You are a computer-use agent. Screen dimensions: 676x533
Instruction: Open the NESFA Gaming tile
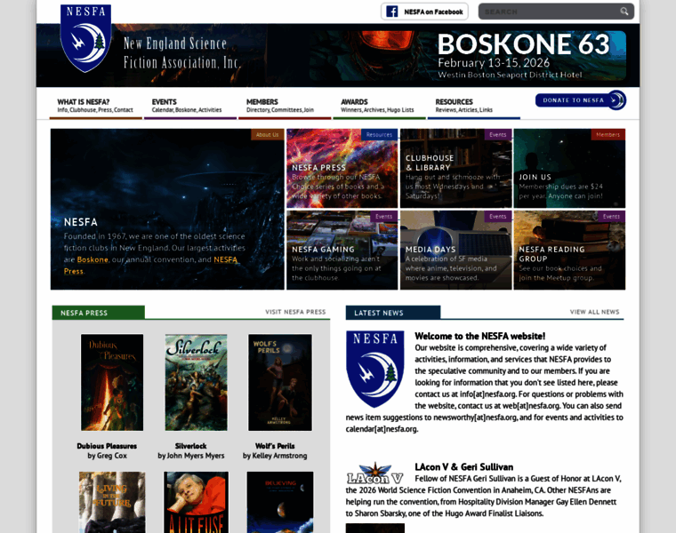tap(342, 251)
